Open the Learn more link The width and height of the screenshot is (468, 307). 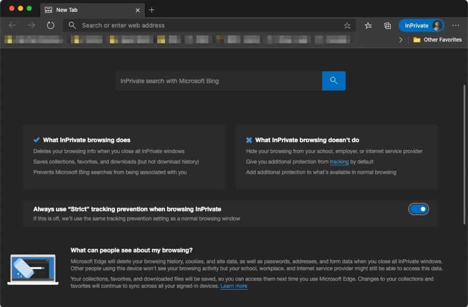coord(234,286)
